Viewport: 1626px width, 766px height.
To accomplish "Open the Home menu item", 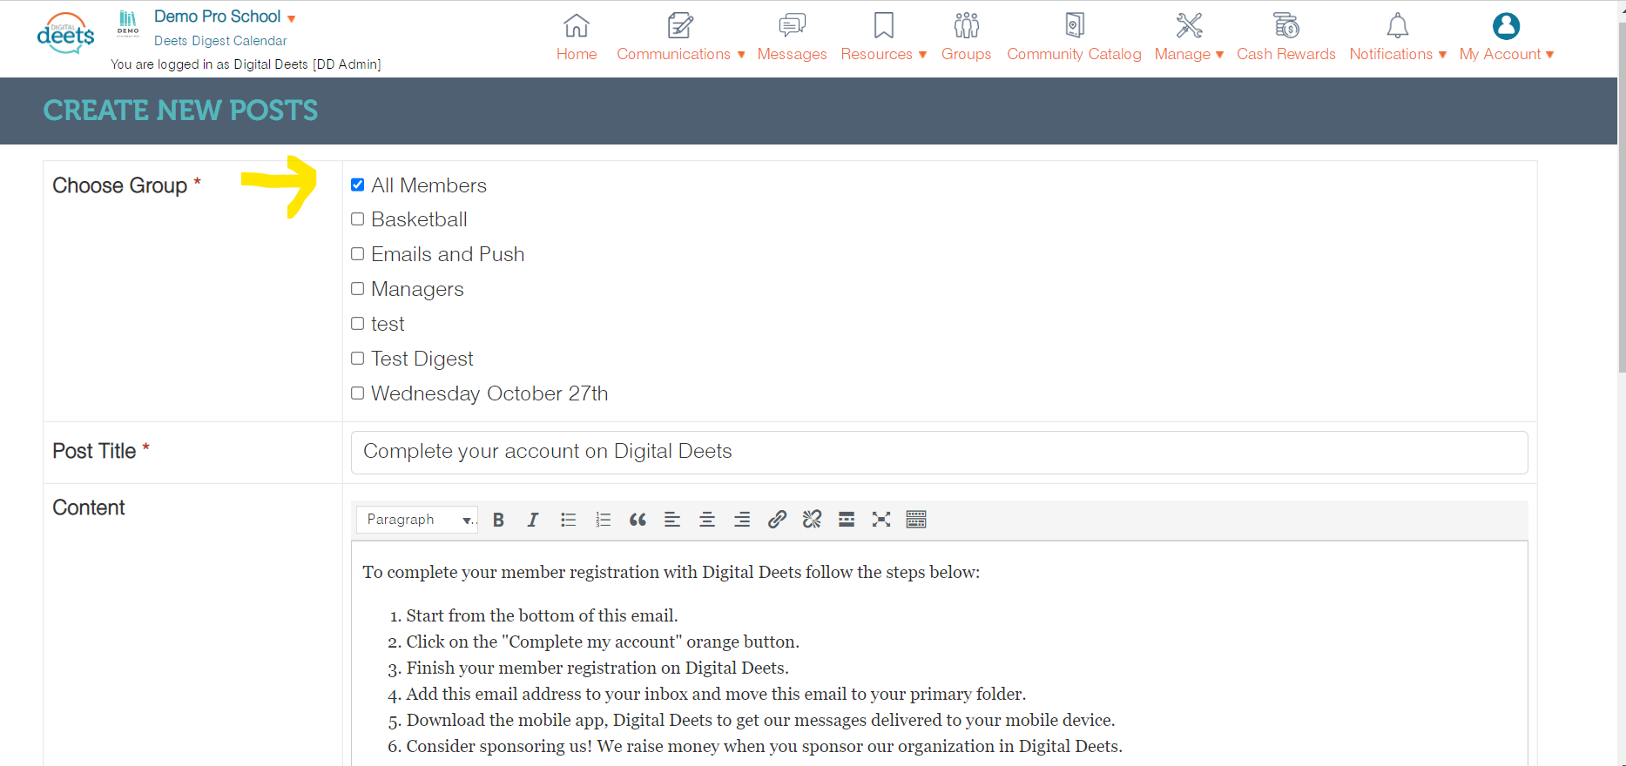I will pos(577,54).
